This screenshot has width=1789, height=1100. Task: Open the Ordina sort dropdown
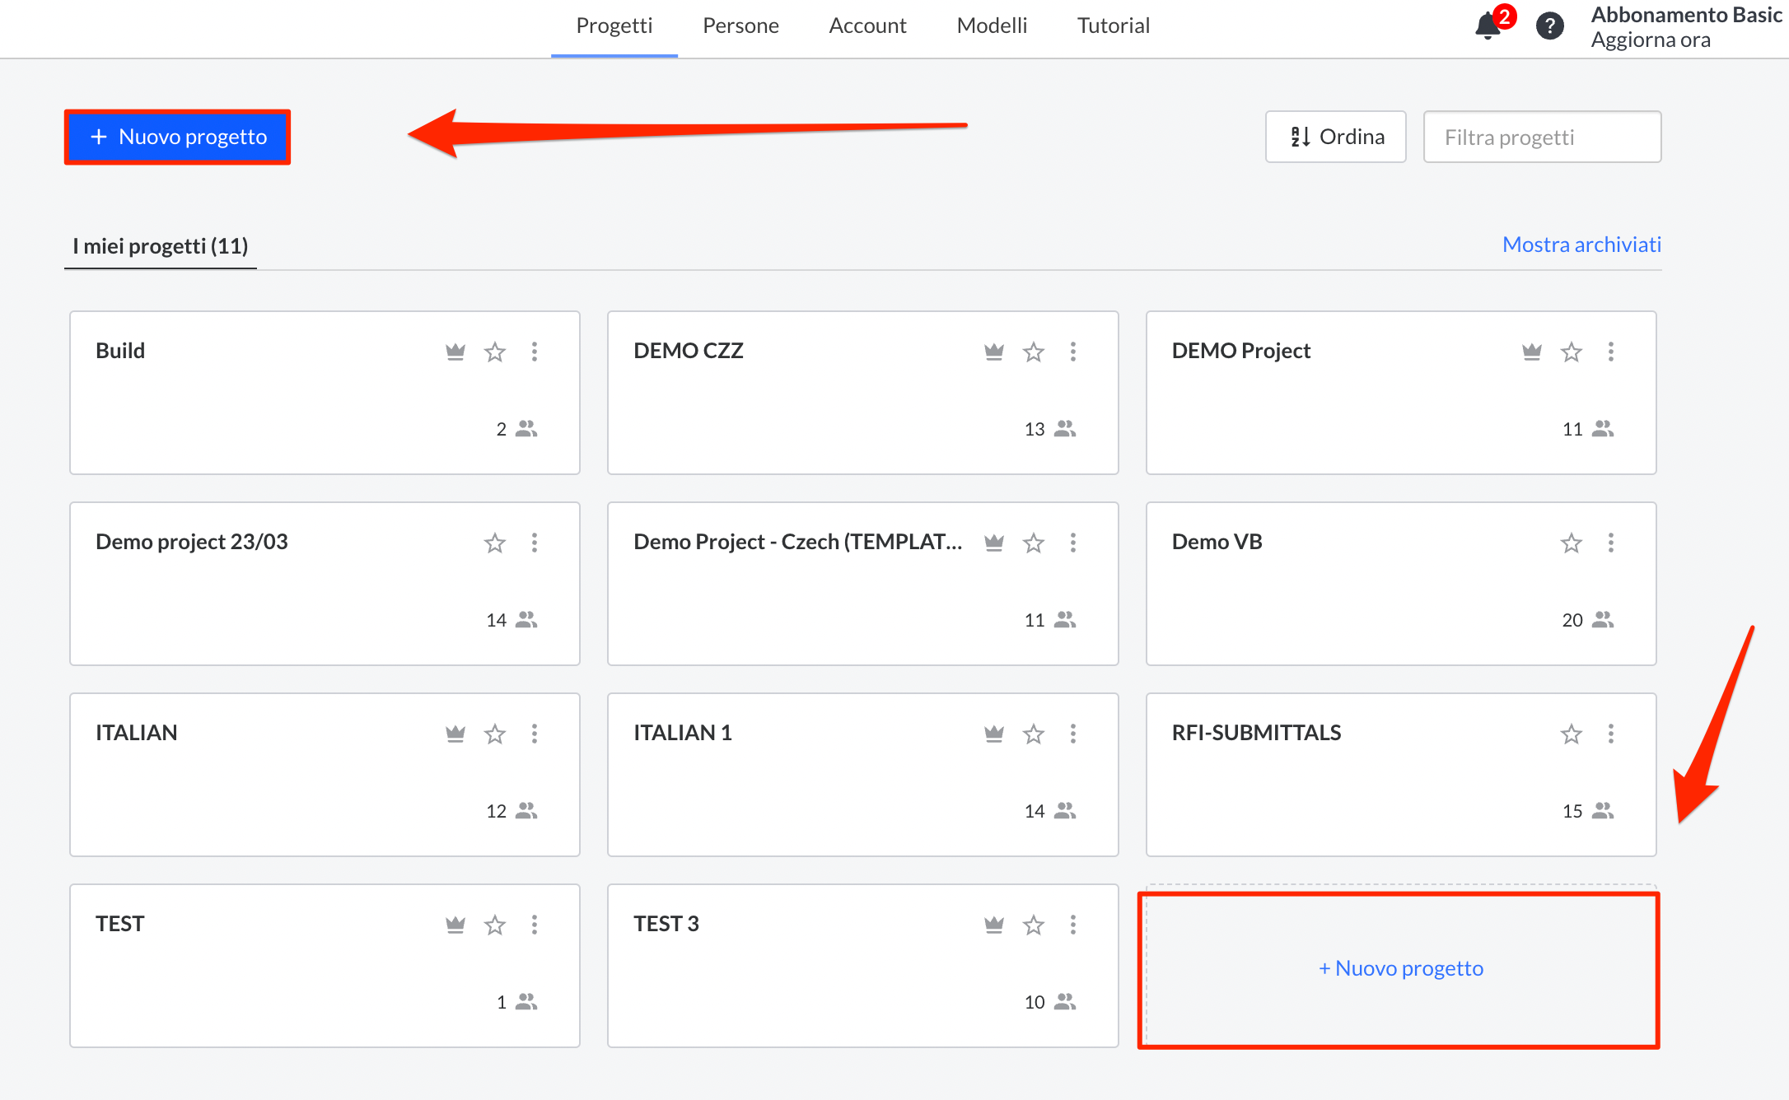1335,137
